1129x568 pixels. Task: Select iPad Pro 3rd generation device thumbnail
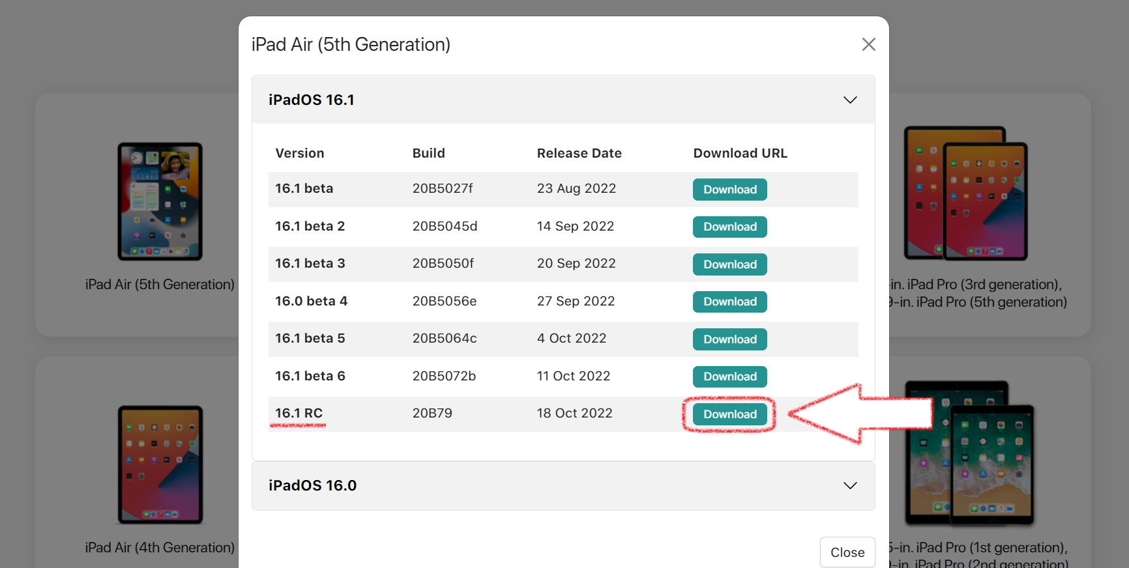click(965, 193)
